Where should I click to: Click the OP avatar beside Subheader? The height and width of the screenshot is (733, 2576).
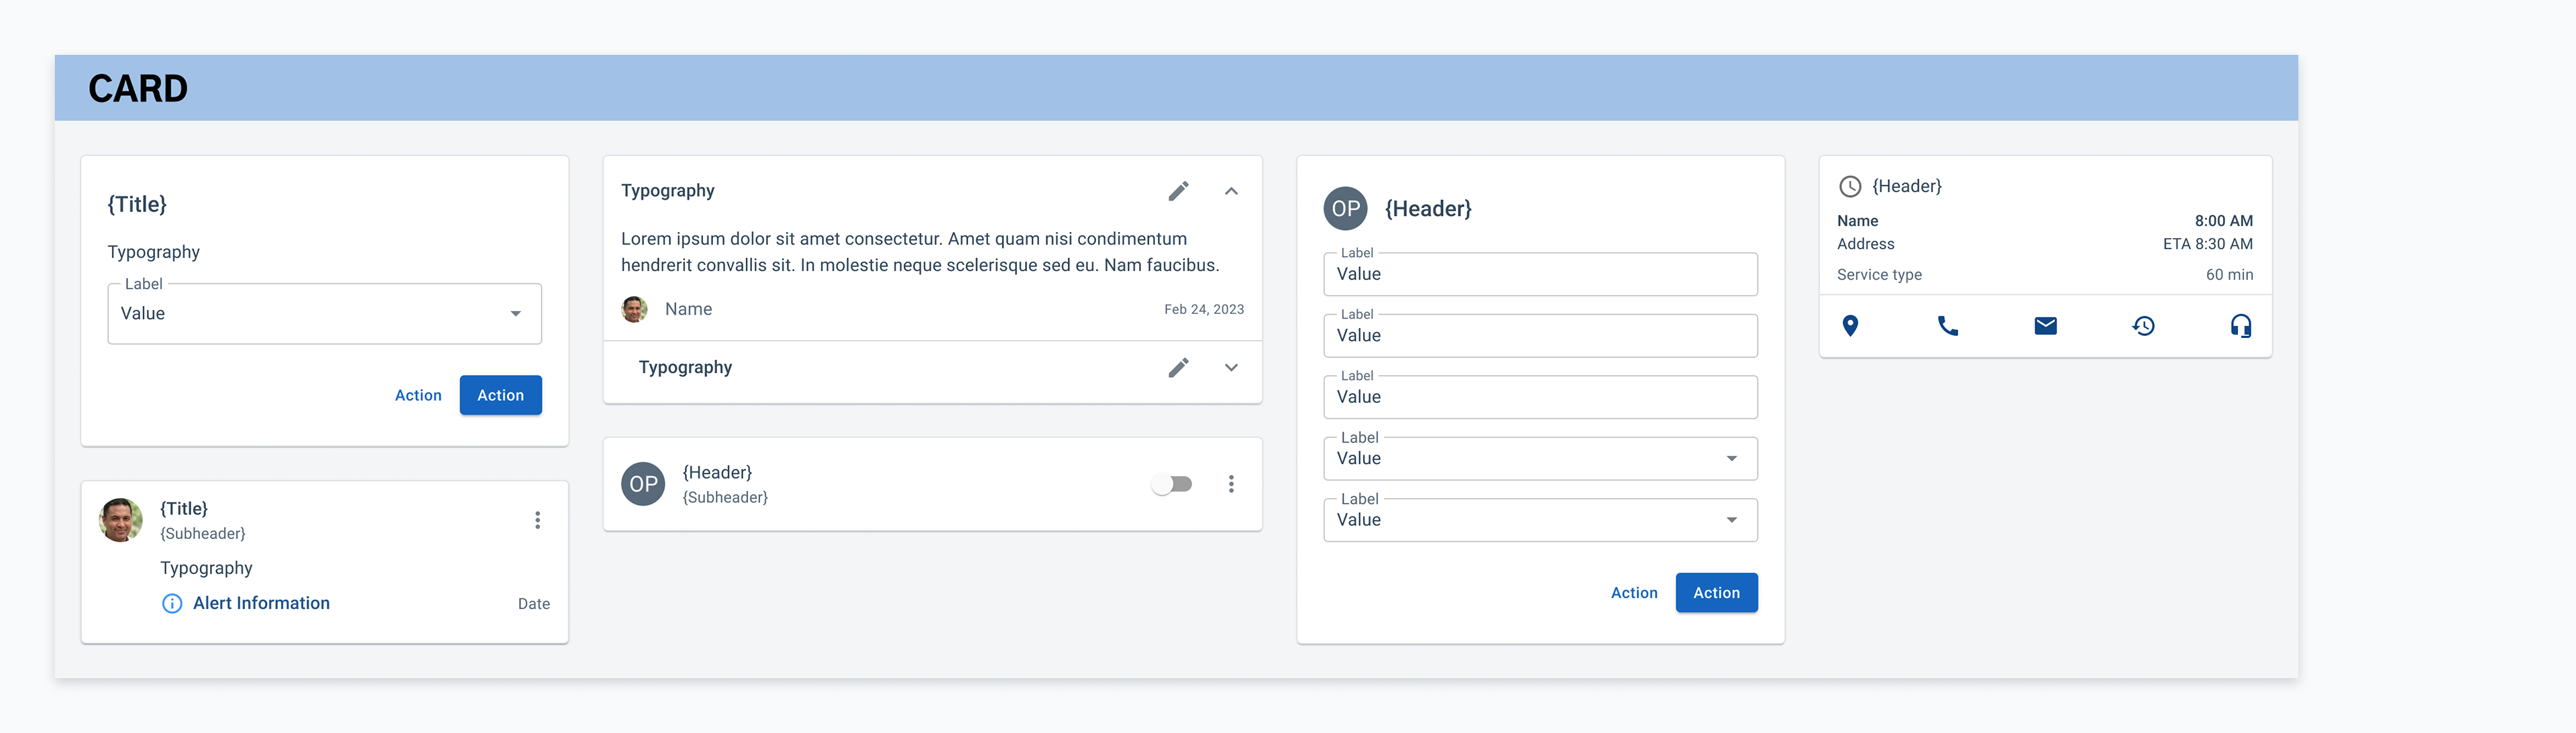click(643, 484)
